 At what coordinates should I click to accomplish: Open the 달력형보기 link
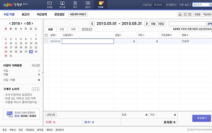pos(87,29)
